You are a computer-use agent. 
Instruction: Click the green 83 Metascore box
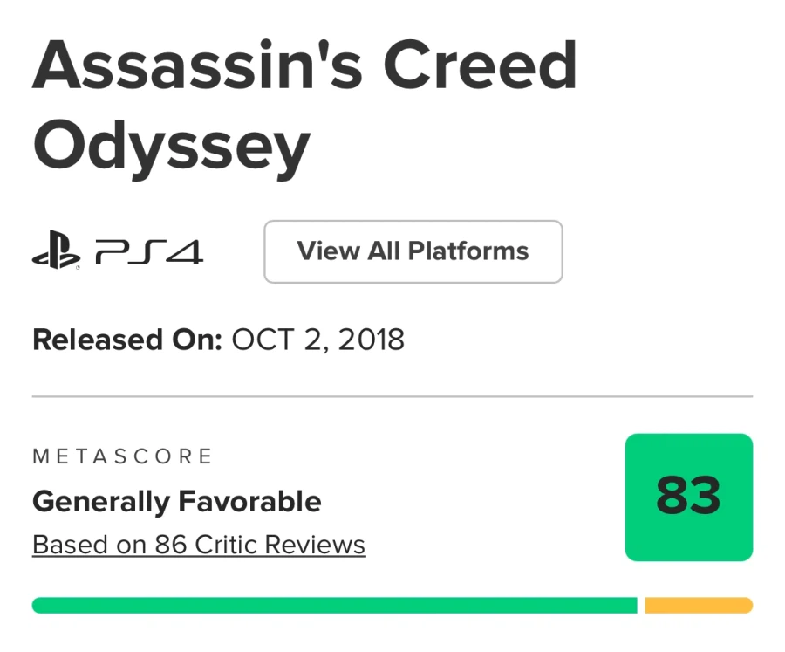pyautogui.click(x=688, y=497)
